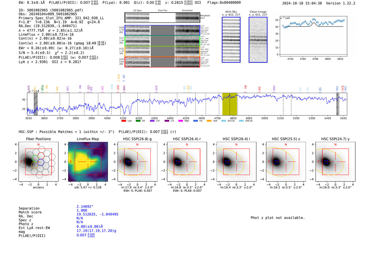Click the 2024-10-18 15:04:38 timestamp
Screen dimensions: 374x254
tap(302, 3)
